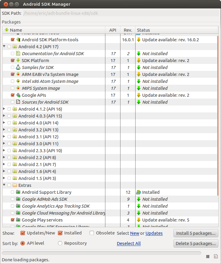
Task: Expand the Android 3.2 (API 13) group
Action: click(x=4, y=130)
